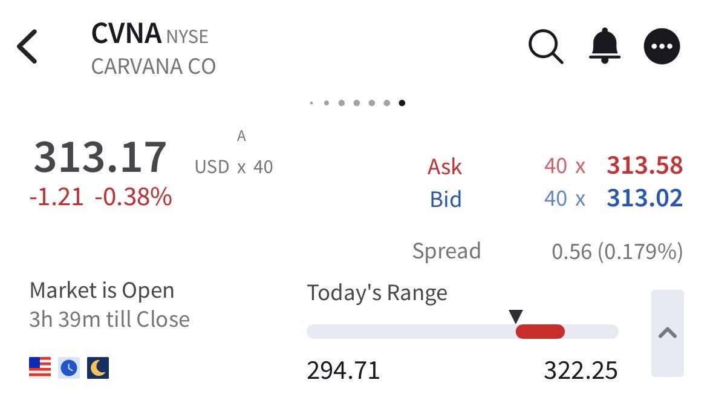Tap the moon extended-hours icon
This screenshot has width=713, height=400.
click(98, 368)
